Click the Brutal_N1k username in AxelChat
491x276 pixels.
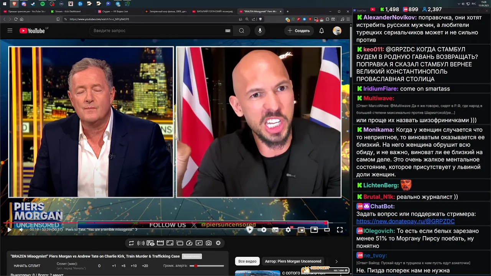[x=379, y=197]
